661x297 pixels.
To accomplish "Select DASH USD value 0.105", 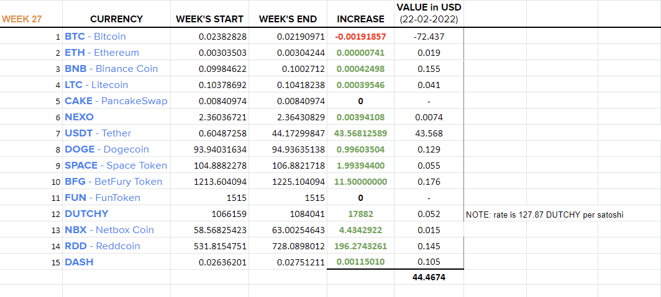I will (429, 262).
